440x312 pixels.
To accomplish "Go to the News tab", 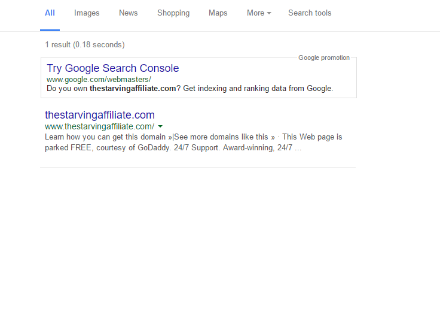I will pyautogui.click(x=128, y=13).
